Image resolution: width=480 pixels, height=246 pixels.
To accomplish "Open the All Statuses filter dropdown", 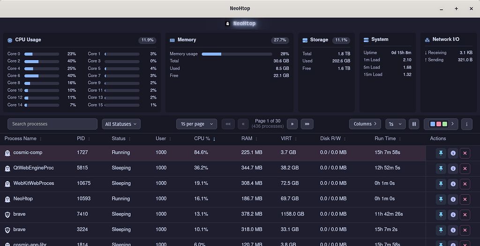I will pos(121,124).
